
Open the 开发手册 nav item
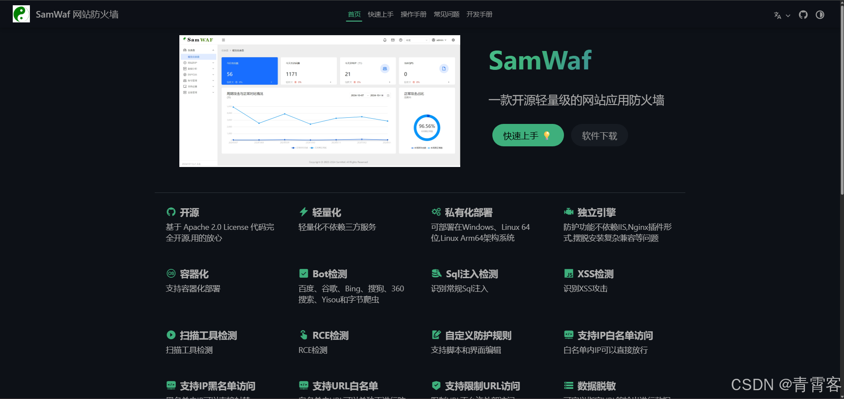coord(480,15)
